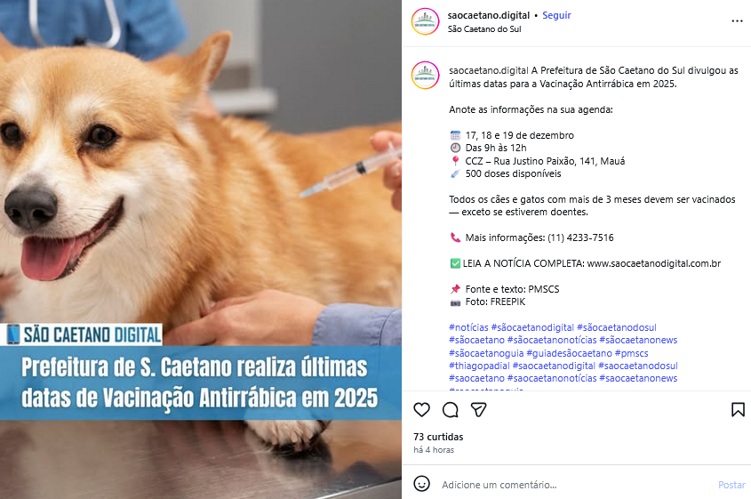Follow the account via Seguir
This screenshot has height=499, width=751.
[556, 15]
